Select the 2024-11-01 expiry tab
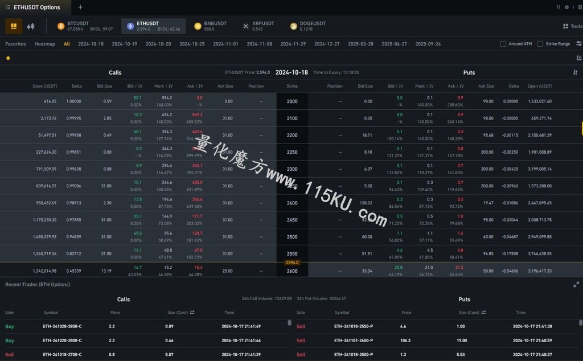The width and height of the screenshot is (583, 361). coord(225,43)
